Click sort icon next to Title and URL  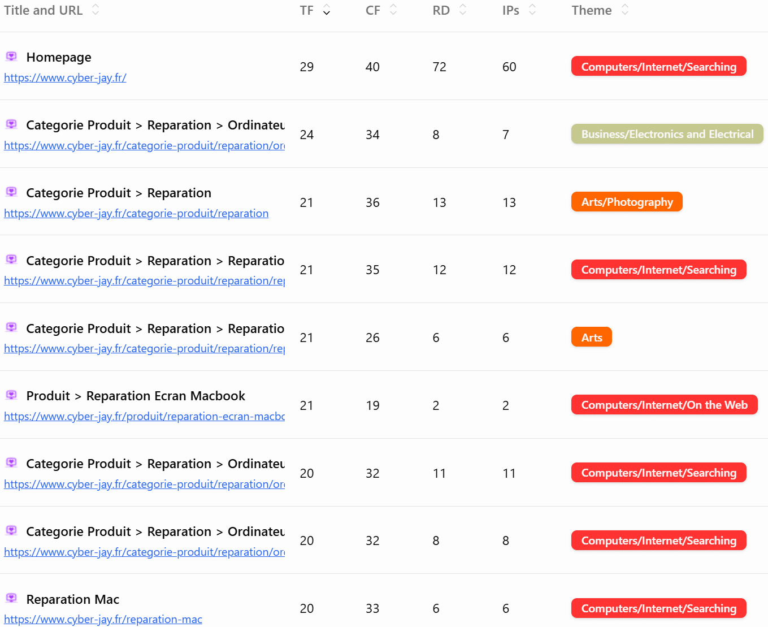point(96,10)
